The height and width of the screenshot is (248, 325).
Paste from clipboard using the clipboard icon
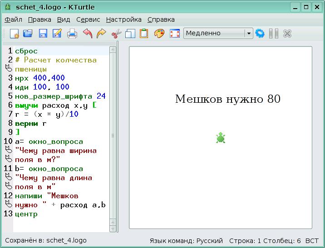pyautogui.click(x=144, y=33)
